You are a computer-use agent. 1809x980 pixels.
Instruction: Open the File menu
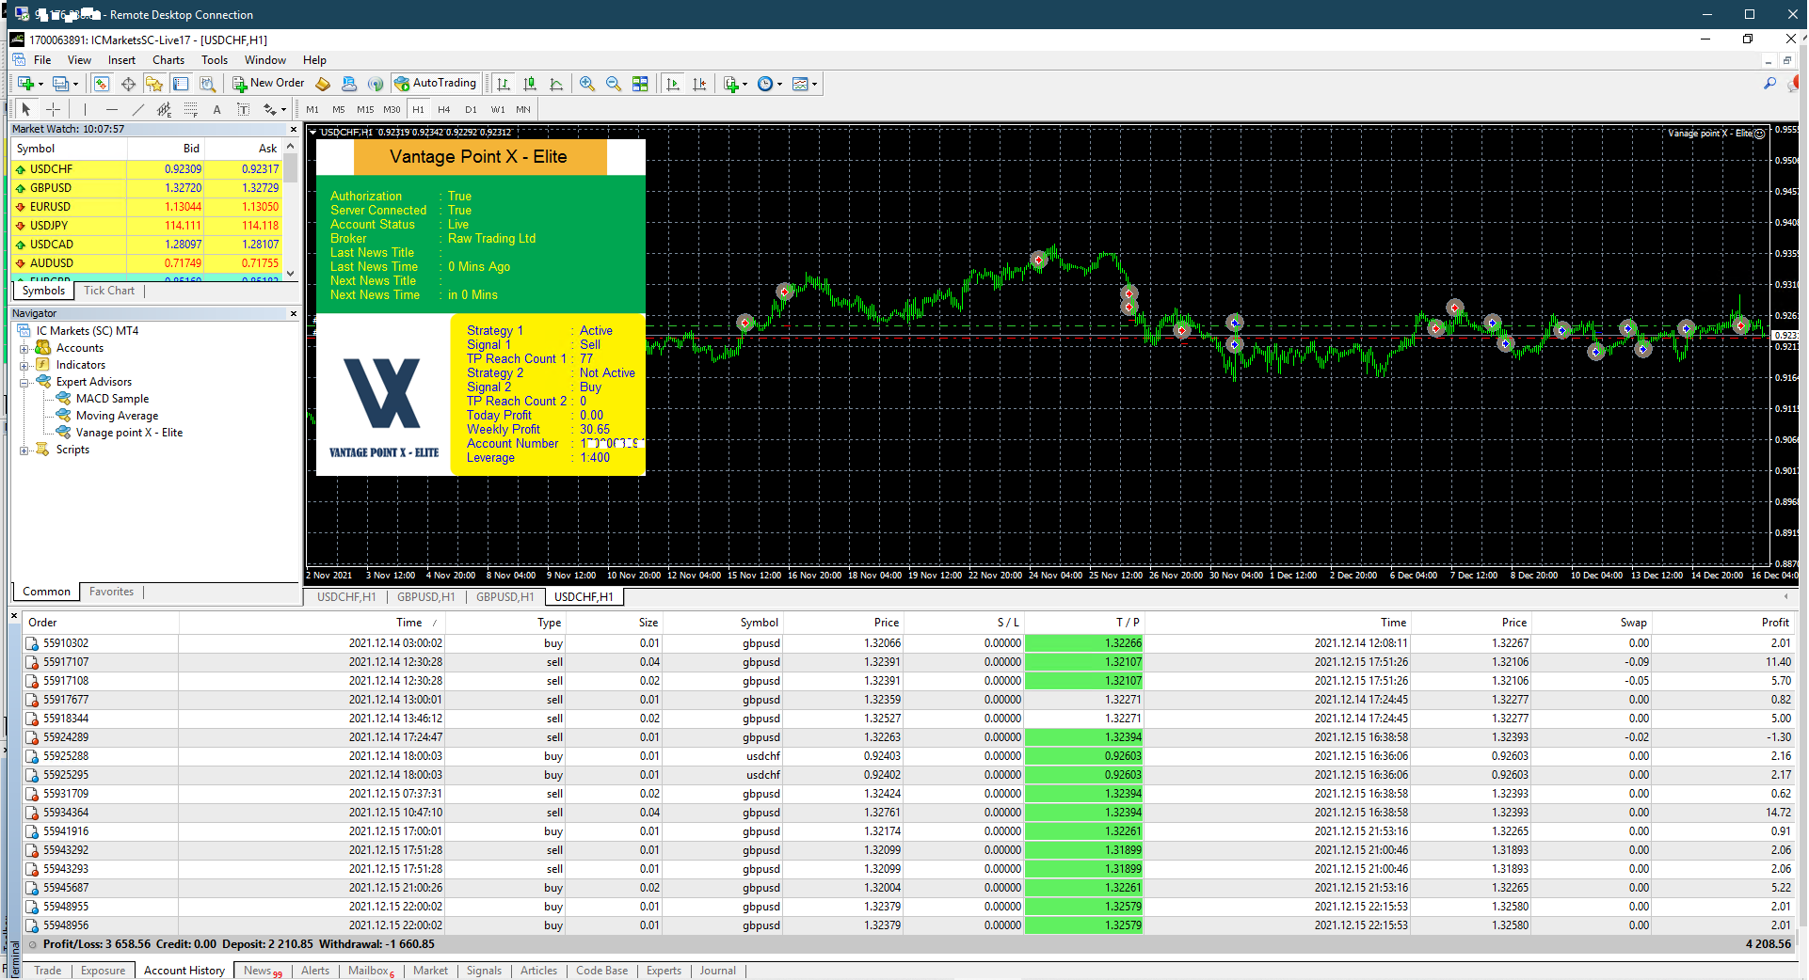pyautogui.click(x=42, y=60)
